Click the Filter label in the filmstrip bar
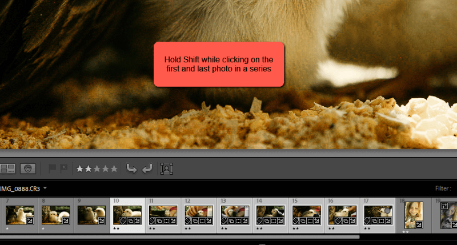This screenshot has width=457, height=245. coord(443,188)
